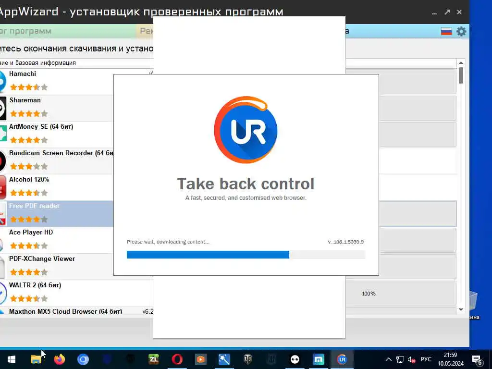Minimize the AppWizard window
Screen dimensions: 492x369
pyautogui.click(x=434, y=12)
